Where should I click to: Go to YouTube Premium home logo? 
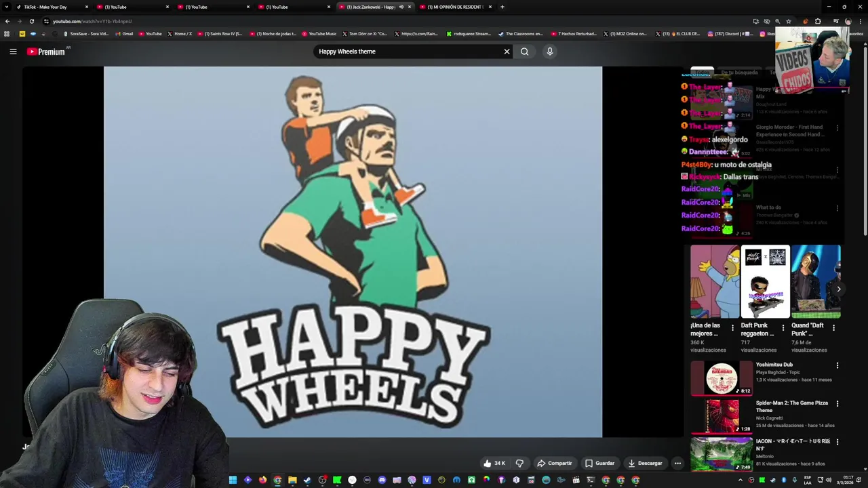tap(47, 52)
